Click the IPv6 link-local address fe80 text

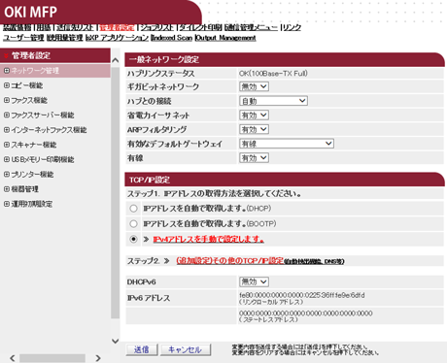click(302, 295)
